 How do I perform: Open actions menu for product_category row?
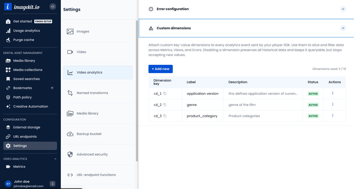333,115
